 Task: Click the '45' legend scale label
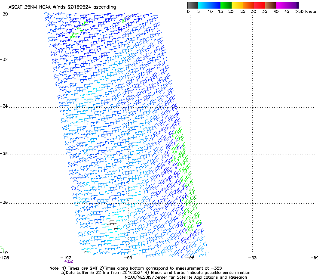coord(287,12)
